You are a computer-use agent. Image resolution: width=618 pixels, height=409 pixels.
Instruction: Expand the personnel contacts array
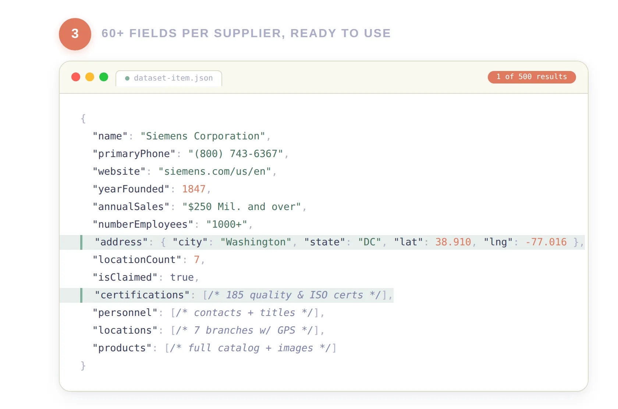click(246, 312)
